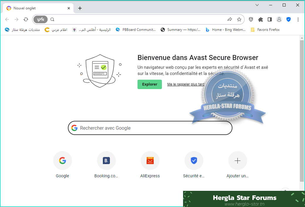Open the Booking.com shortcut tile

click(106, 165)
